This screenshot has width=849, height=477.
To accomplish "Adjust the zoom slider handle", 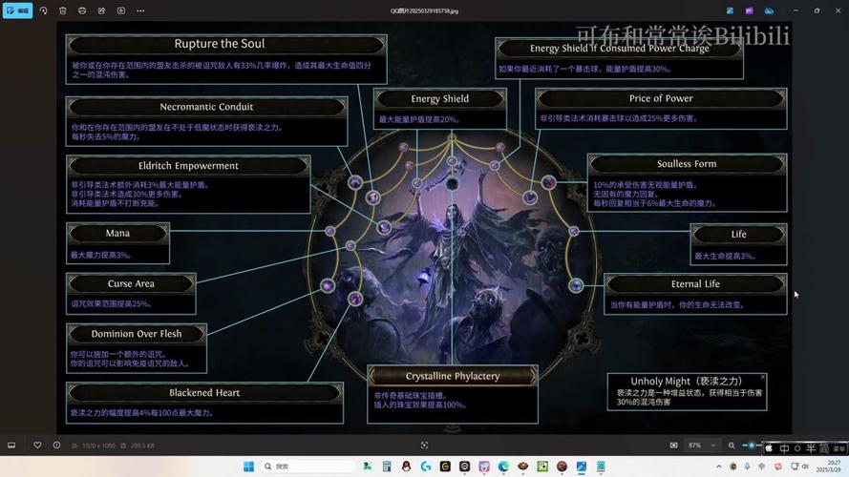I will pos(752,445).
